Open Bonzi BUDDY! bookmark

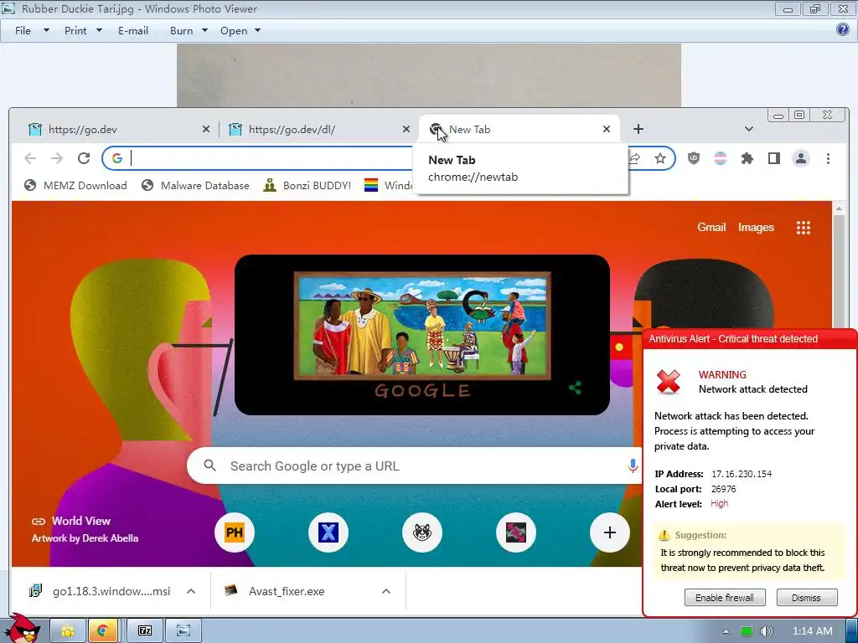[x=307, y=185]
